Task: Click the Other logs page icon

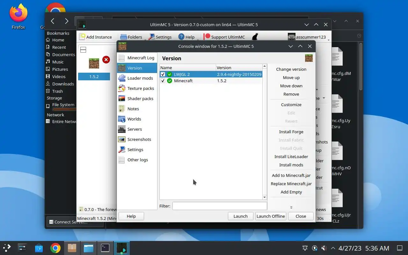Action: (x=121, y=160)
